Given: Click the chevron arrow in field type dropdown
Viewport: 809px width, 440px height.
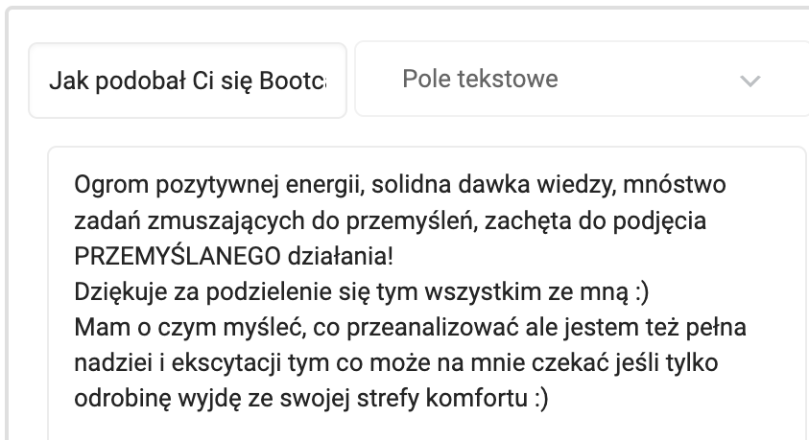Looking at the screenshot, I should click(750, 81).
